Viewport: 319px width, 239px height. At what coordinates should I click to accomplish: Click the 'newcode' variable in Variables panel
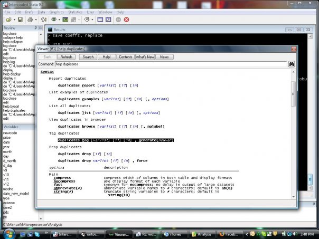pyautogui.click(x=10, y=133)
